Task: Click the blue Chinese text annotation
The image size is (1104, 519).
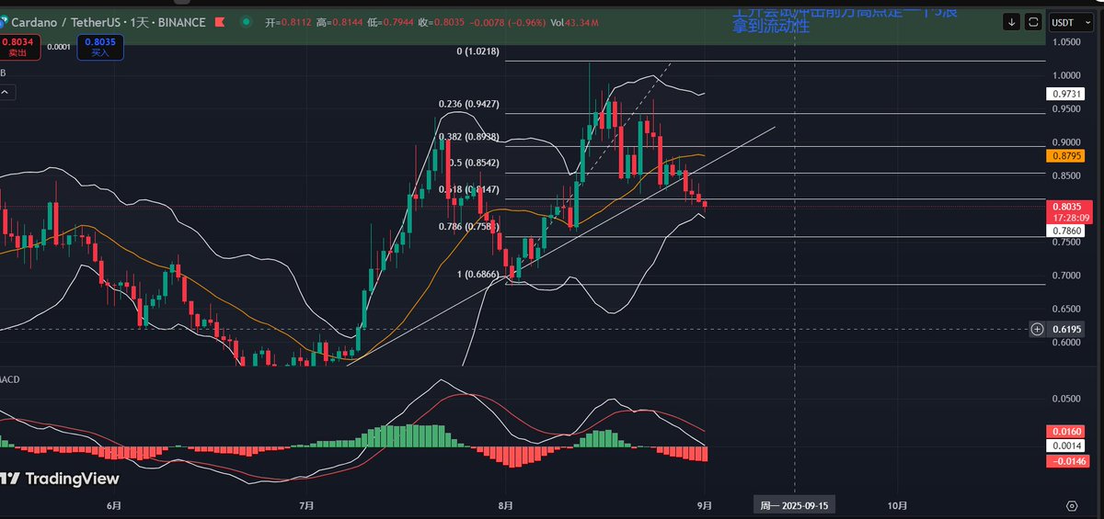Action: tap(846, 20)
